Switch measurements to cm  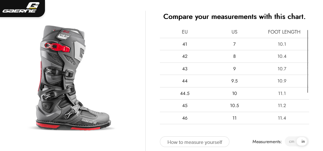292,141
